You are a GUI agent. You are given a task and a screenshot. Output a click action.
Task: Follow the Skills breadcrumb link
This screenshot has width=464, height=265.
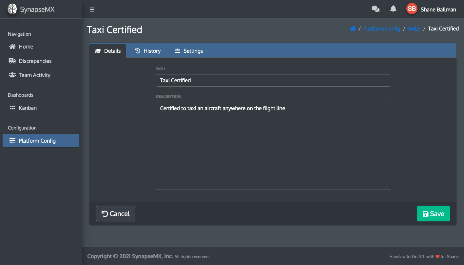tap(414, 29)
